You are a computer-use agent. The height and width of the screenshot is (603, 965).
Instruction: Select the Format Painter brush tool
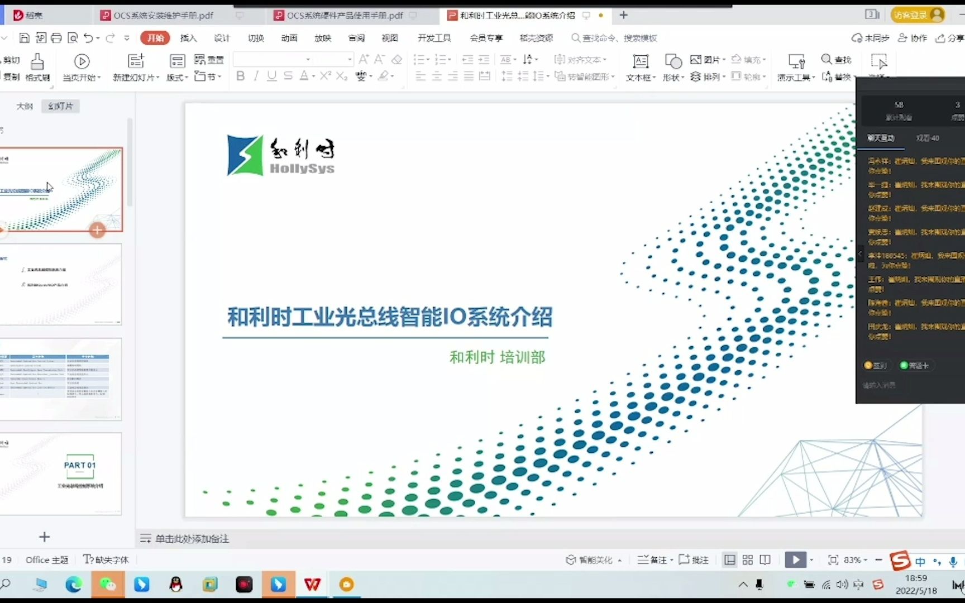[37, 68]
